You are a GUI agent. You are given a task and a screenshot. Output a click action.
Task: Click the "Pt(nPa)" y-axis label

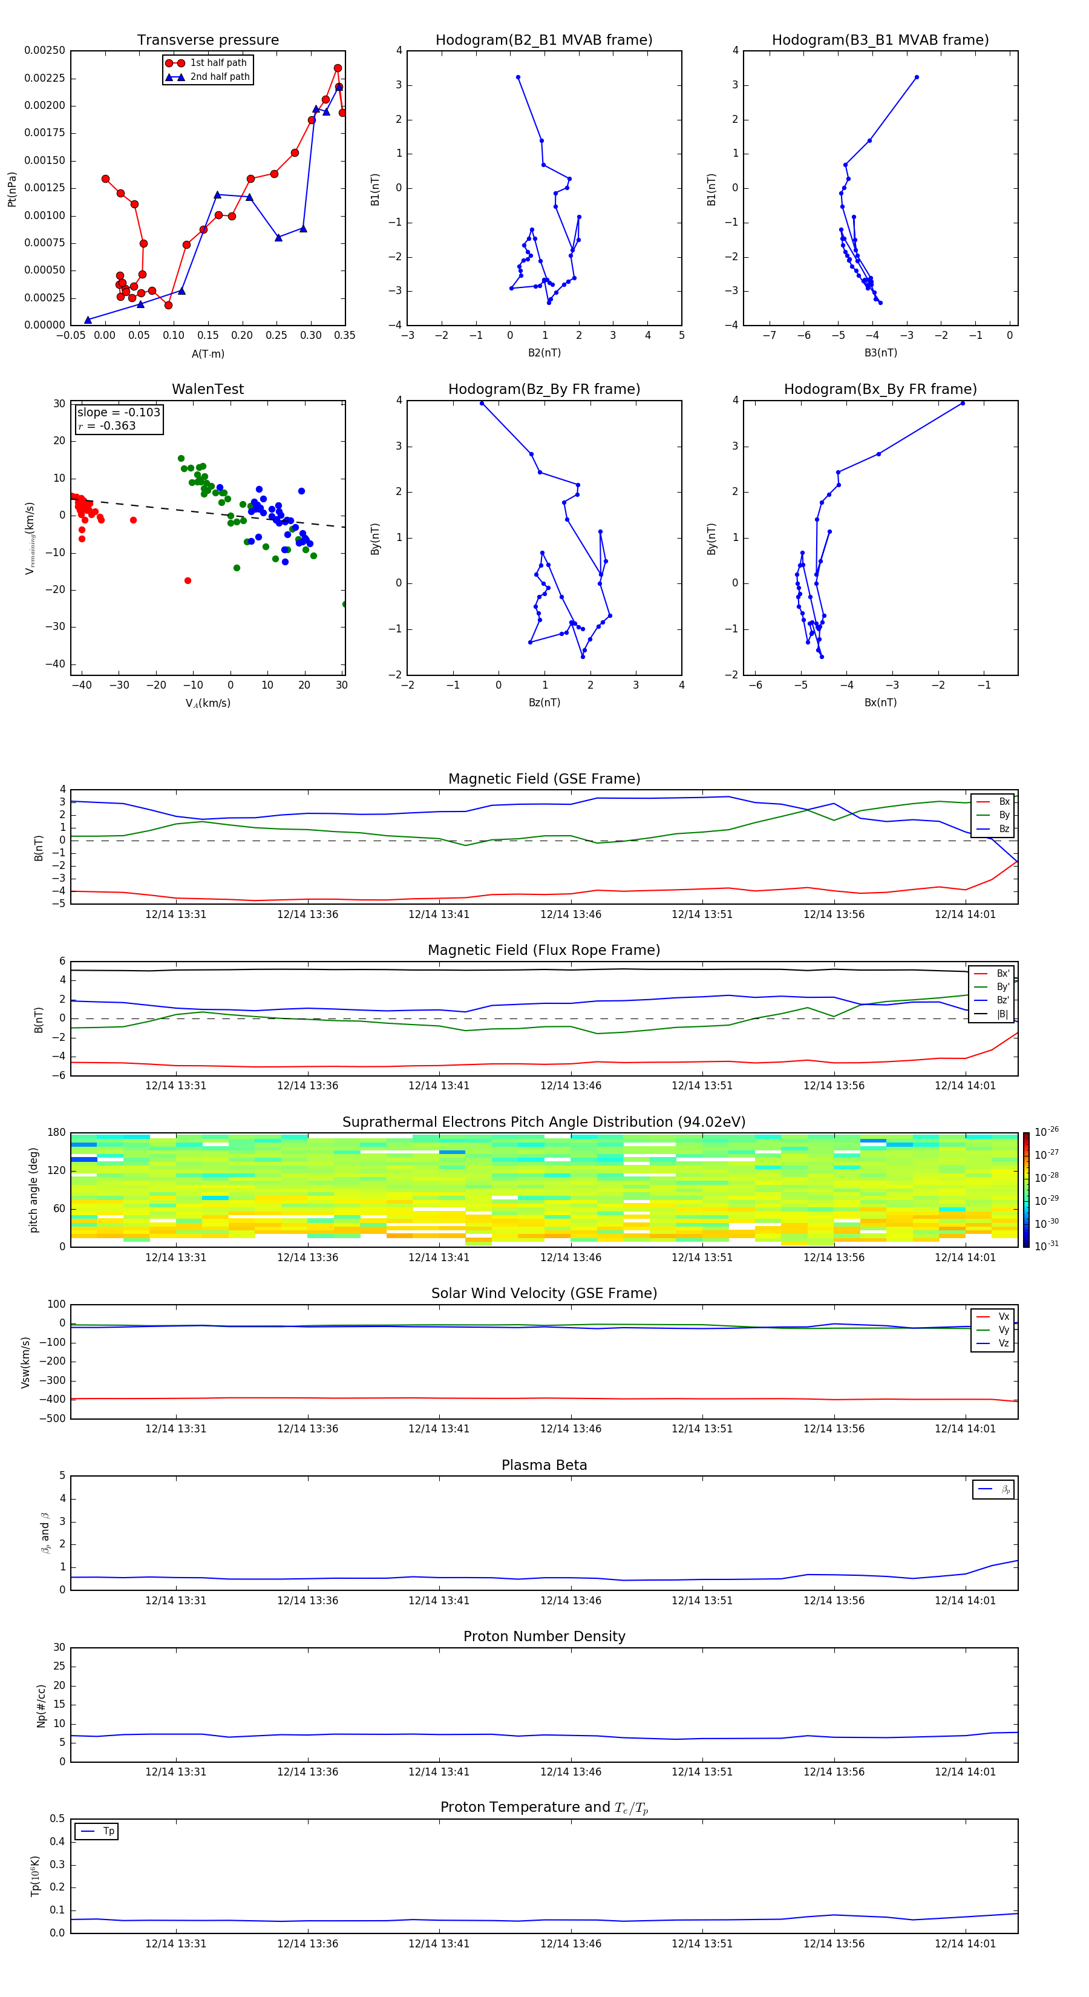[x=11, y=188]
